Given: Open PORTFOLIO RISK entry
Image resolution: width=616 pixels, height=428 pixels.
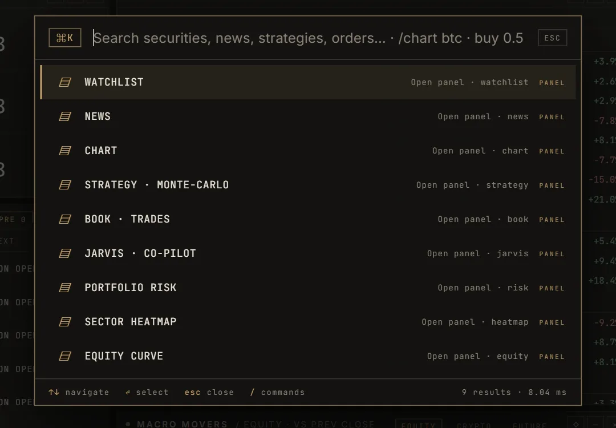Looking at the screenshot, I should coord(308,288).
